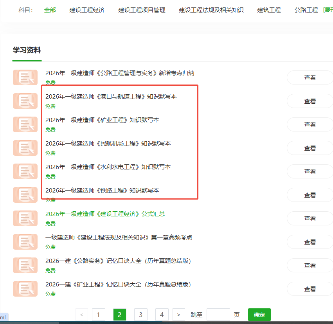Click 查看 for 民航机场工程 默写本
Screen dimensions: 333x324
pos(310,148)
